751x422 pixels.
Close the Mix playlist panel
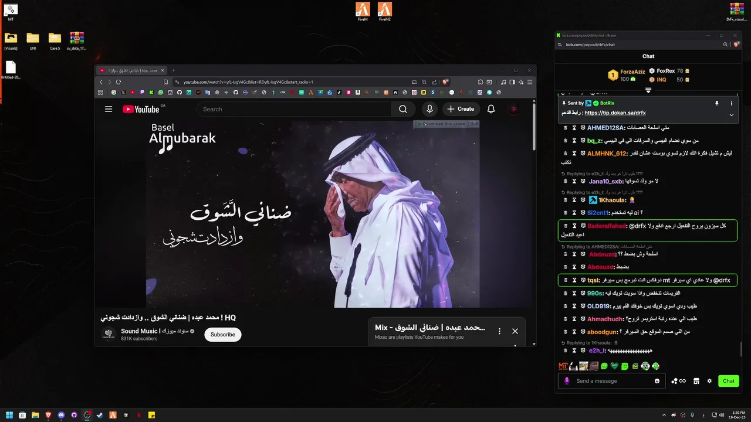[x=515, y=331]
